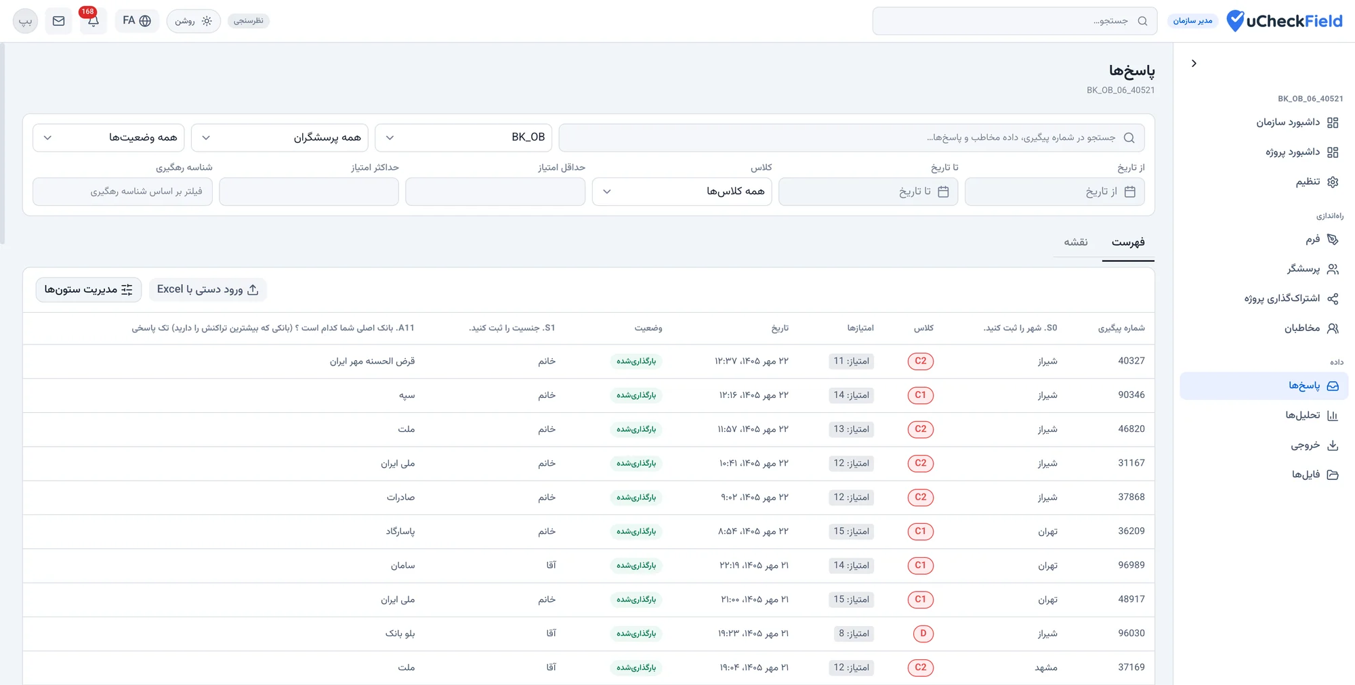Select پاسخ‌ها in the sidebar

1264,386
